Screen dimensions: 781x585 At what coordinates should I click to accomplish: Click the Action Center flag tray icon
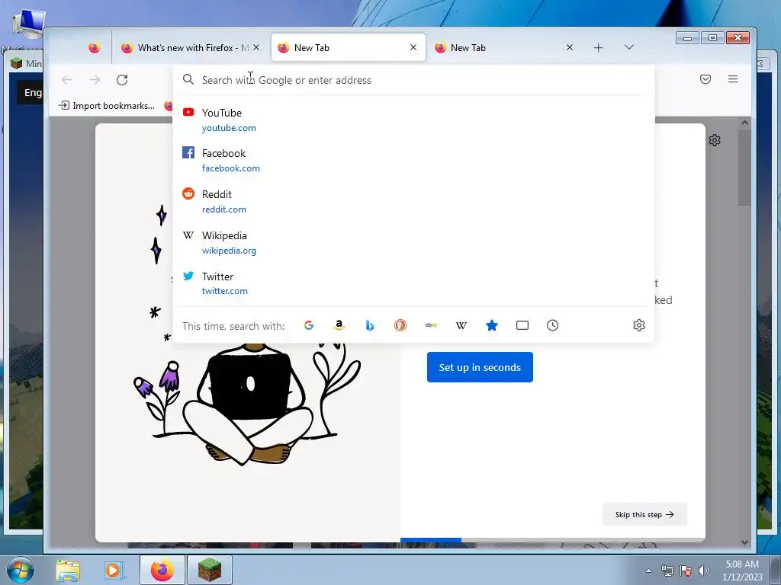(686, 571)
